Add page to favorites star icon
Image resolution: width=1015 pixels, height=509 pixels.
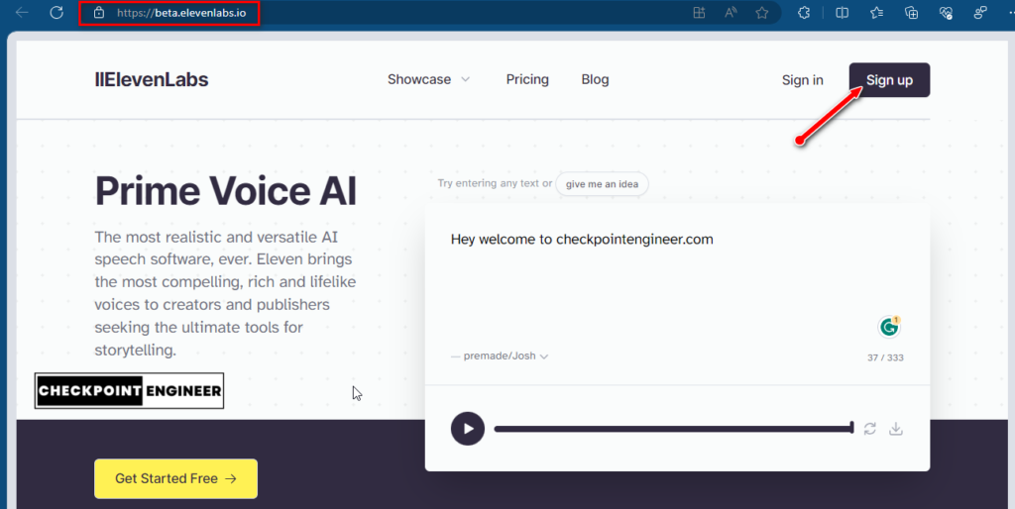(762, 13)
